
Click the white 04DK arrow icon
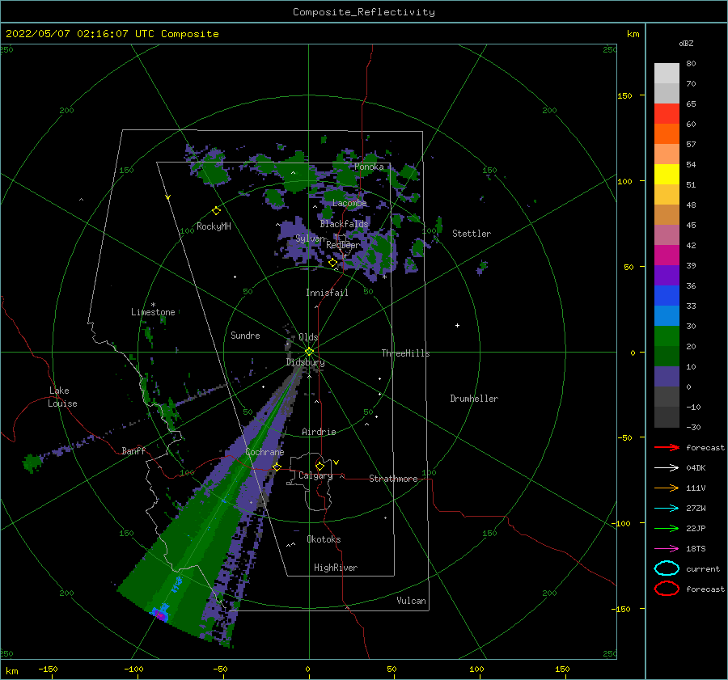tap(667, 468)
